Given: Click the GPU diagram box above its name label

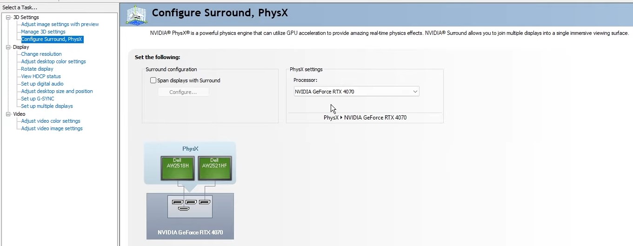Looking at the screenshot, I should click(x=190, y=206).
